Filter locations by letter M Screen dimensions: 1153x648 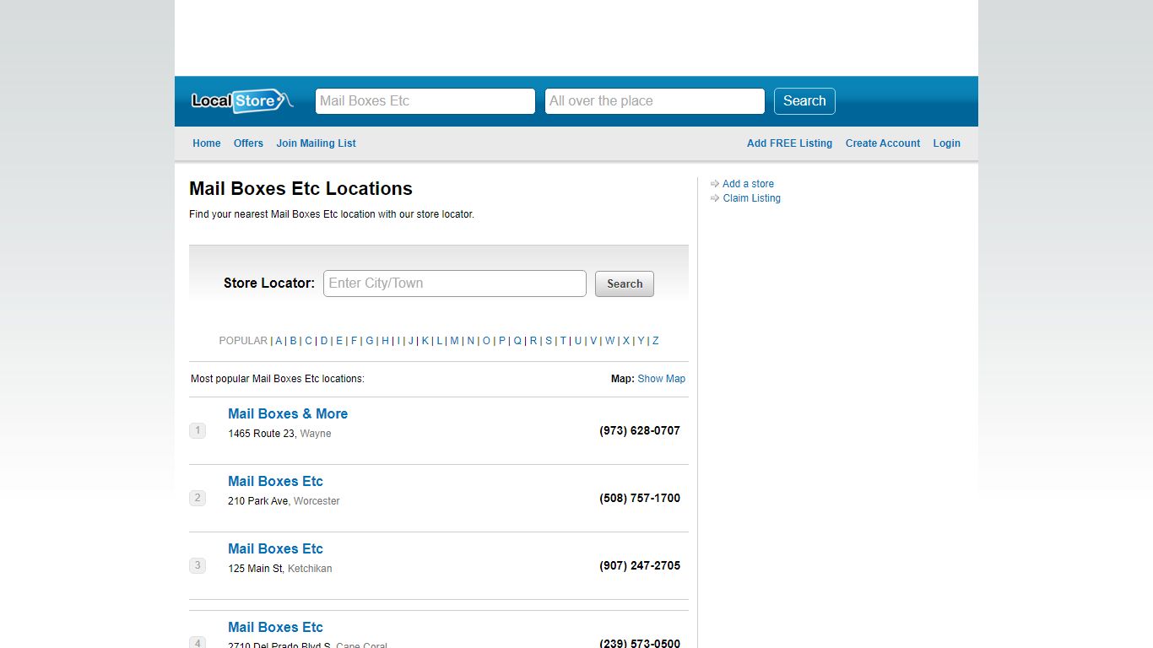point(454,341)
